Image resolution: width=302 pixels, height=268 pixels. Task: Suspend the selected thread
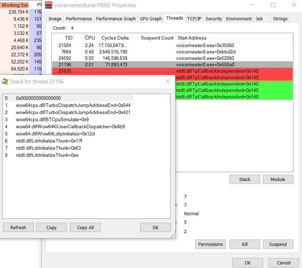pos(278,244)
